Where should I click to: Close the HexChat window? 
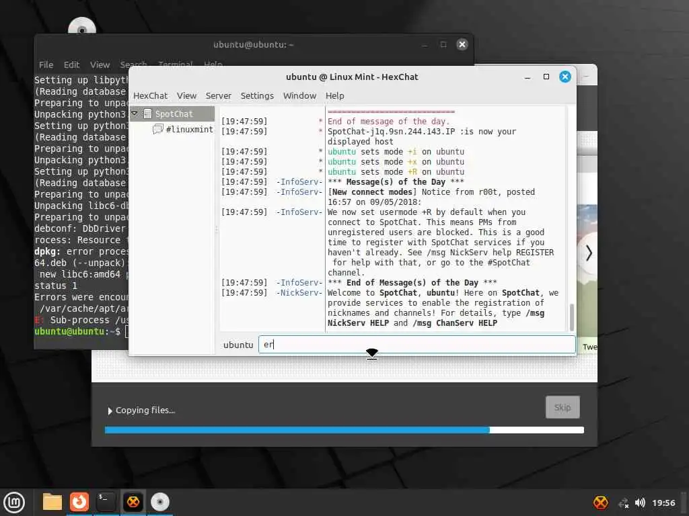pyautogui.click(x=565, y=77)
